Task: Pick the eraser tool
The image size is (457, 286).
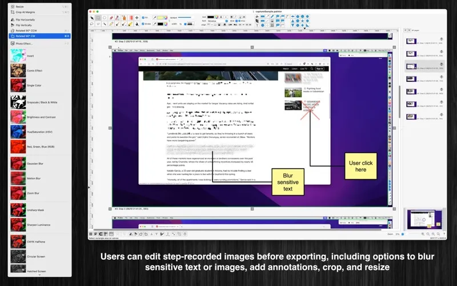Action: [x=111, y=18]
